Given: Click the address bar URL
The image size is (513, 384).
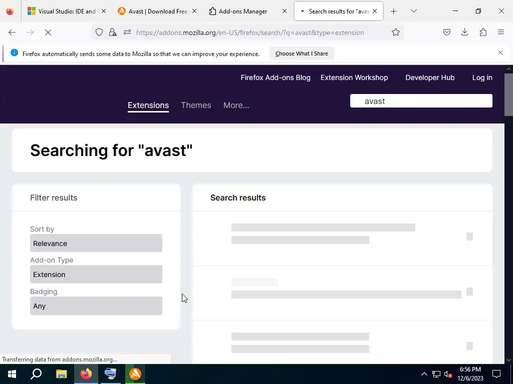Looking at the screenshot, I should [x=250, y=32].
